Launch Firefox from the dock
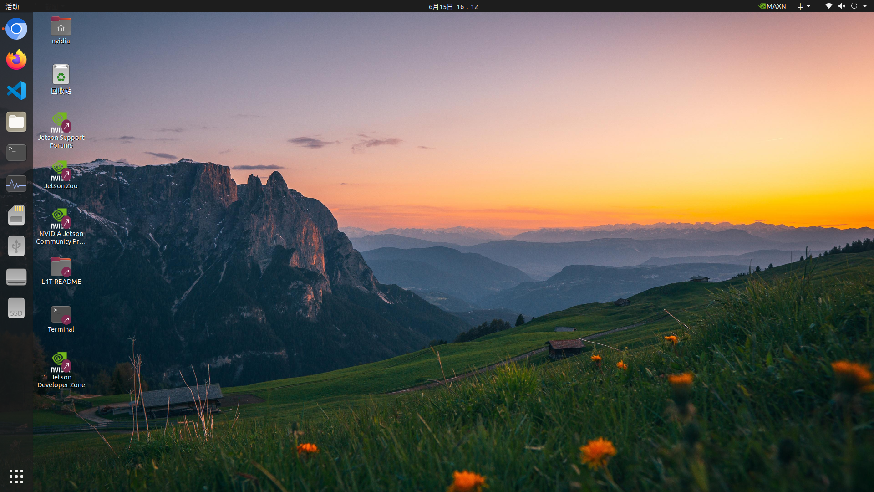 (x=16, y=60)
